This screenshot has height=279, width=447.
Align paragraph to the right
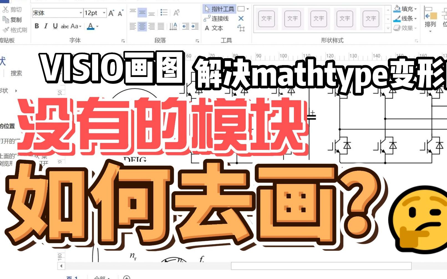click(x=151, y=26)
